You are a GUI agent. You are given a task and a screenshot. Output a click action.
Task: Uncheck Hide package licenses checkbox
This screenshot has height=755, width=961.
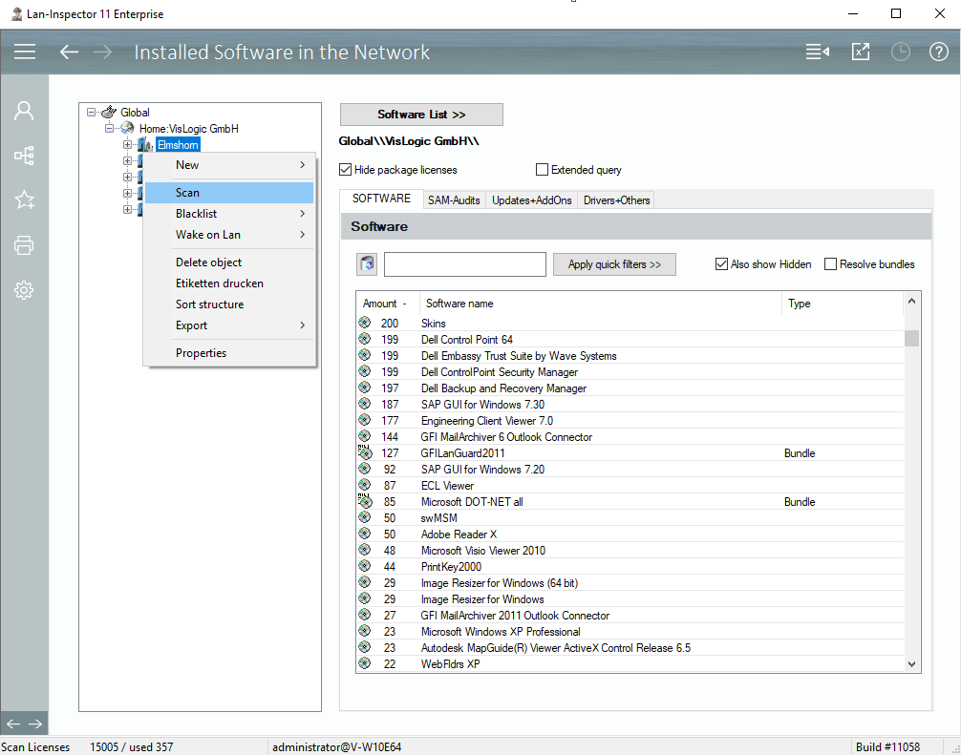[346, 170]
